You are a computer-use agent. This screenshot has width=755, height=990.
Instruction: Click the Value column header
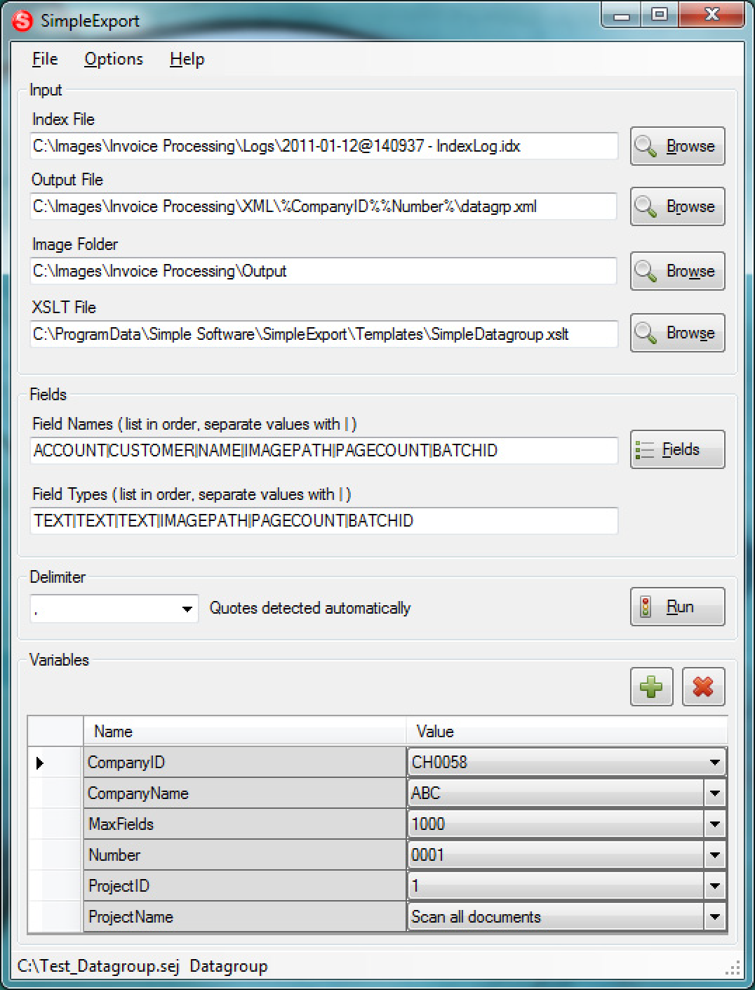[x=567, y=732]
